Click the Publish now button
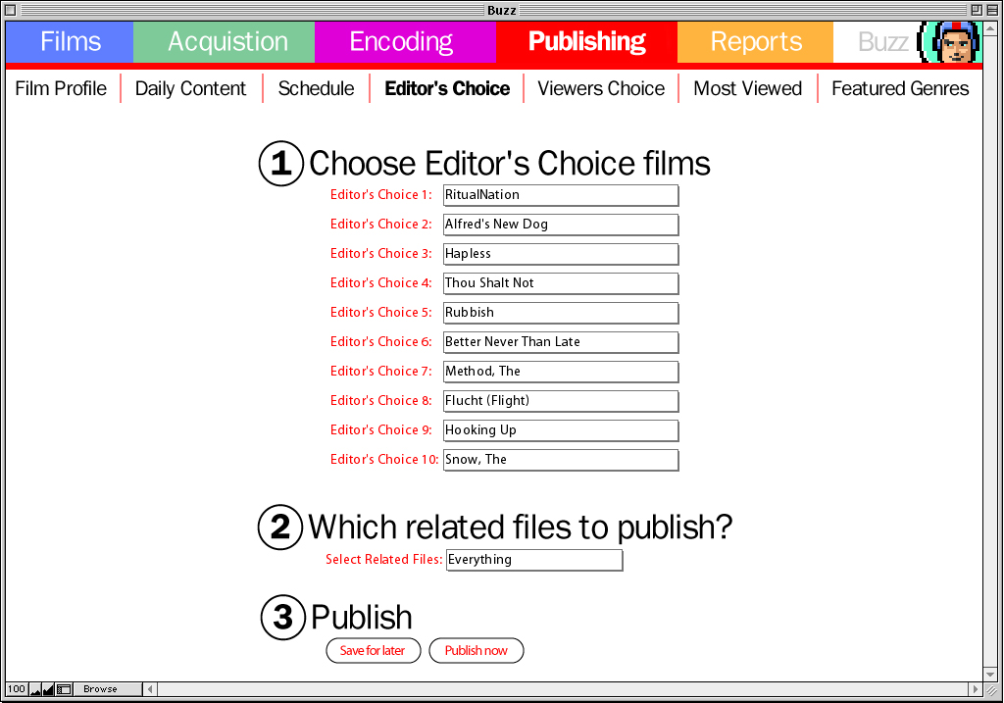 (477, 650)
